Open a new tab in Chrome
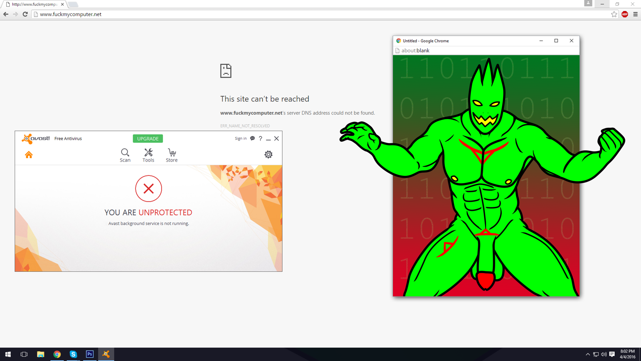Screen dimensions: 641x361 click(x=73, y=4)
